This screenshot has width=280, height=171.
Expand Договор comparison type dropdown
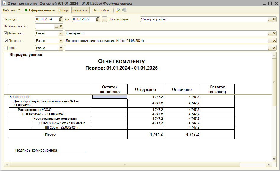[61, 41]
